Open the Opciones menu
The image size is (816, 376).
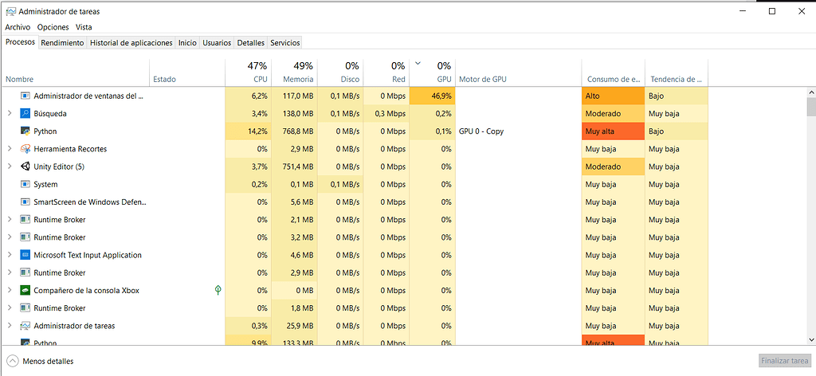pyautogui.click(x=53, y=27)
